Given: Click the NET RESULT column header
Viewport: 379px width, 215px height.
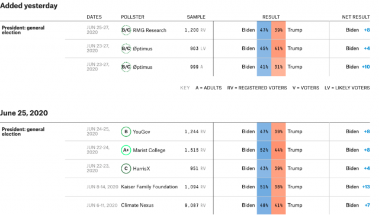Looking at the screenshot, I should click(x=356, y=17).
